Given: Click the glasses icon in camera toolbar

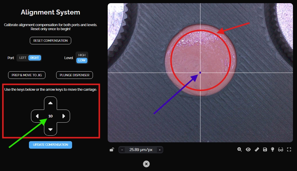Looking at the screenshot, I should coord(280,150).
